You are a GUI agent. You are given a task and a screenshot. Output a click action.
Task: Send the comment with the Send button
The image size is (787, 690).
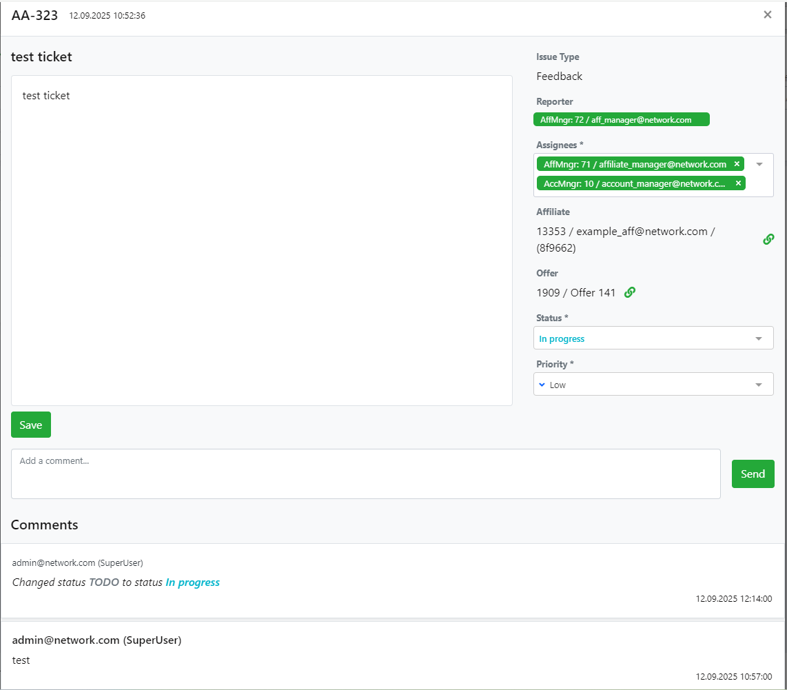point(753,474)
